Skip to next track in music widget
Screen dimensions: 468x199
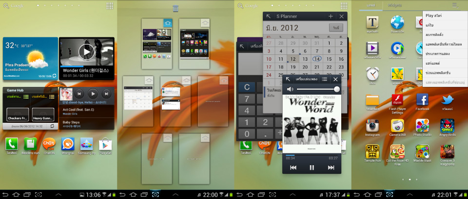click(x=107, y=94)
